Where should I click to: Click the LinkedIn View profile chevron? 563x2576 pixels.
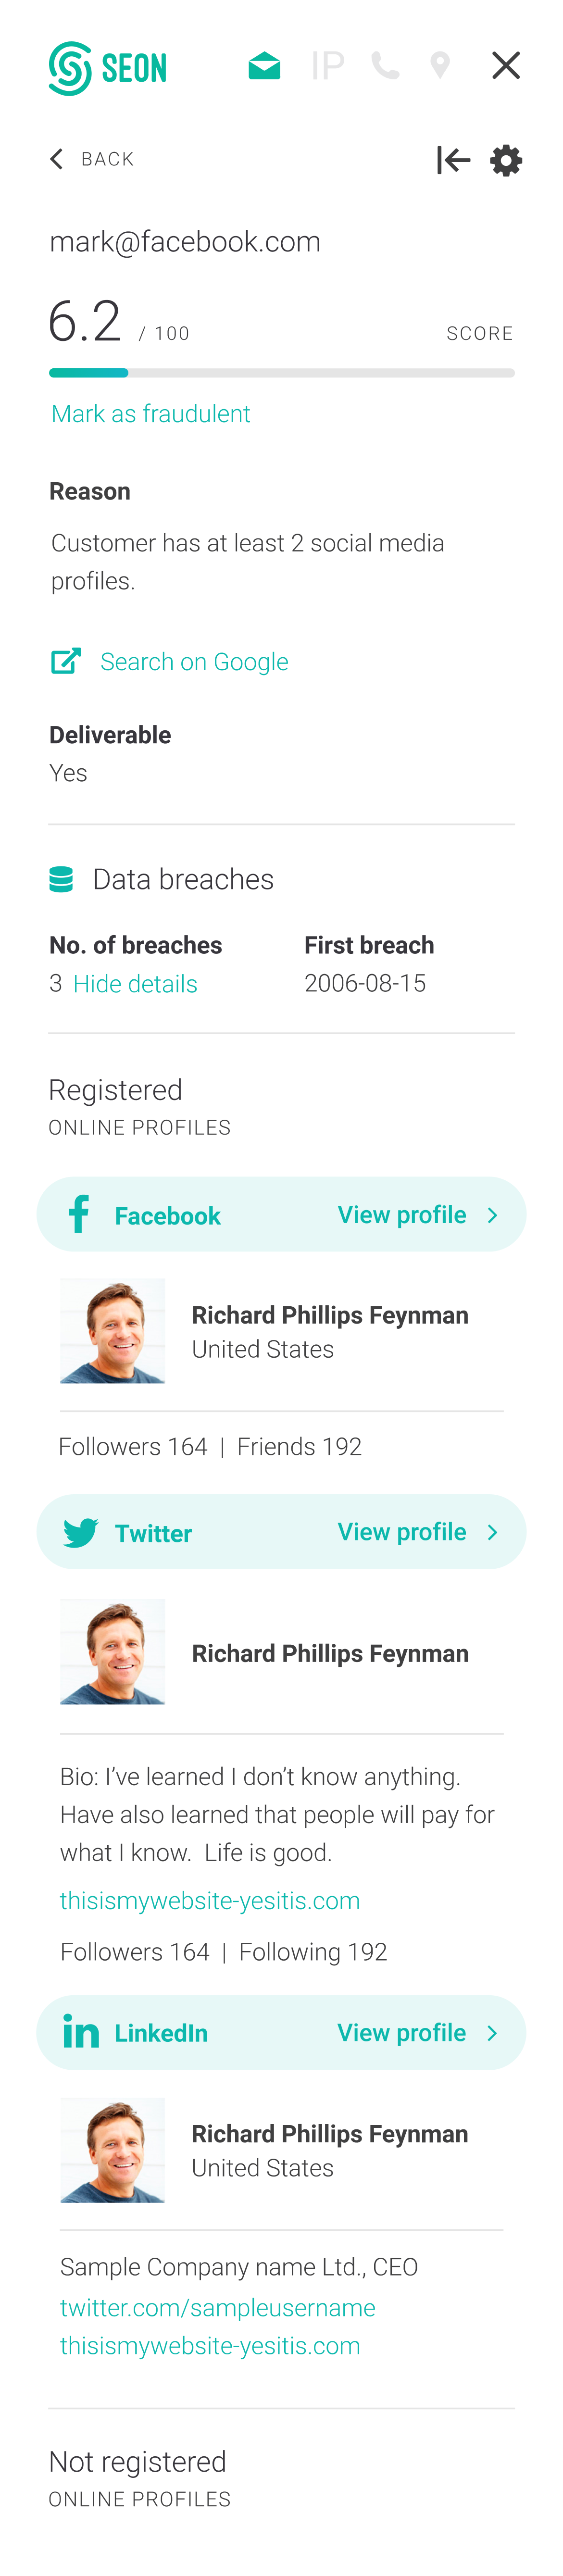pyautogui.click(x=492, y=2033)
